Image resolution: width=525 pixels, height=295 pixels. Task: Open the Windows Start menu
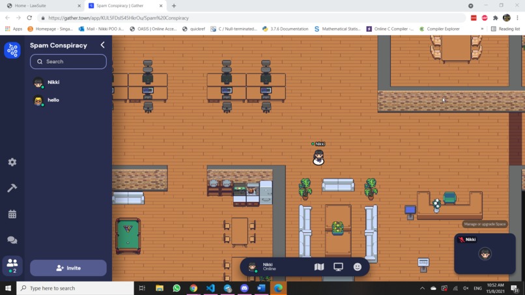pos(8,288)
